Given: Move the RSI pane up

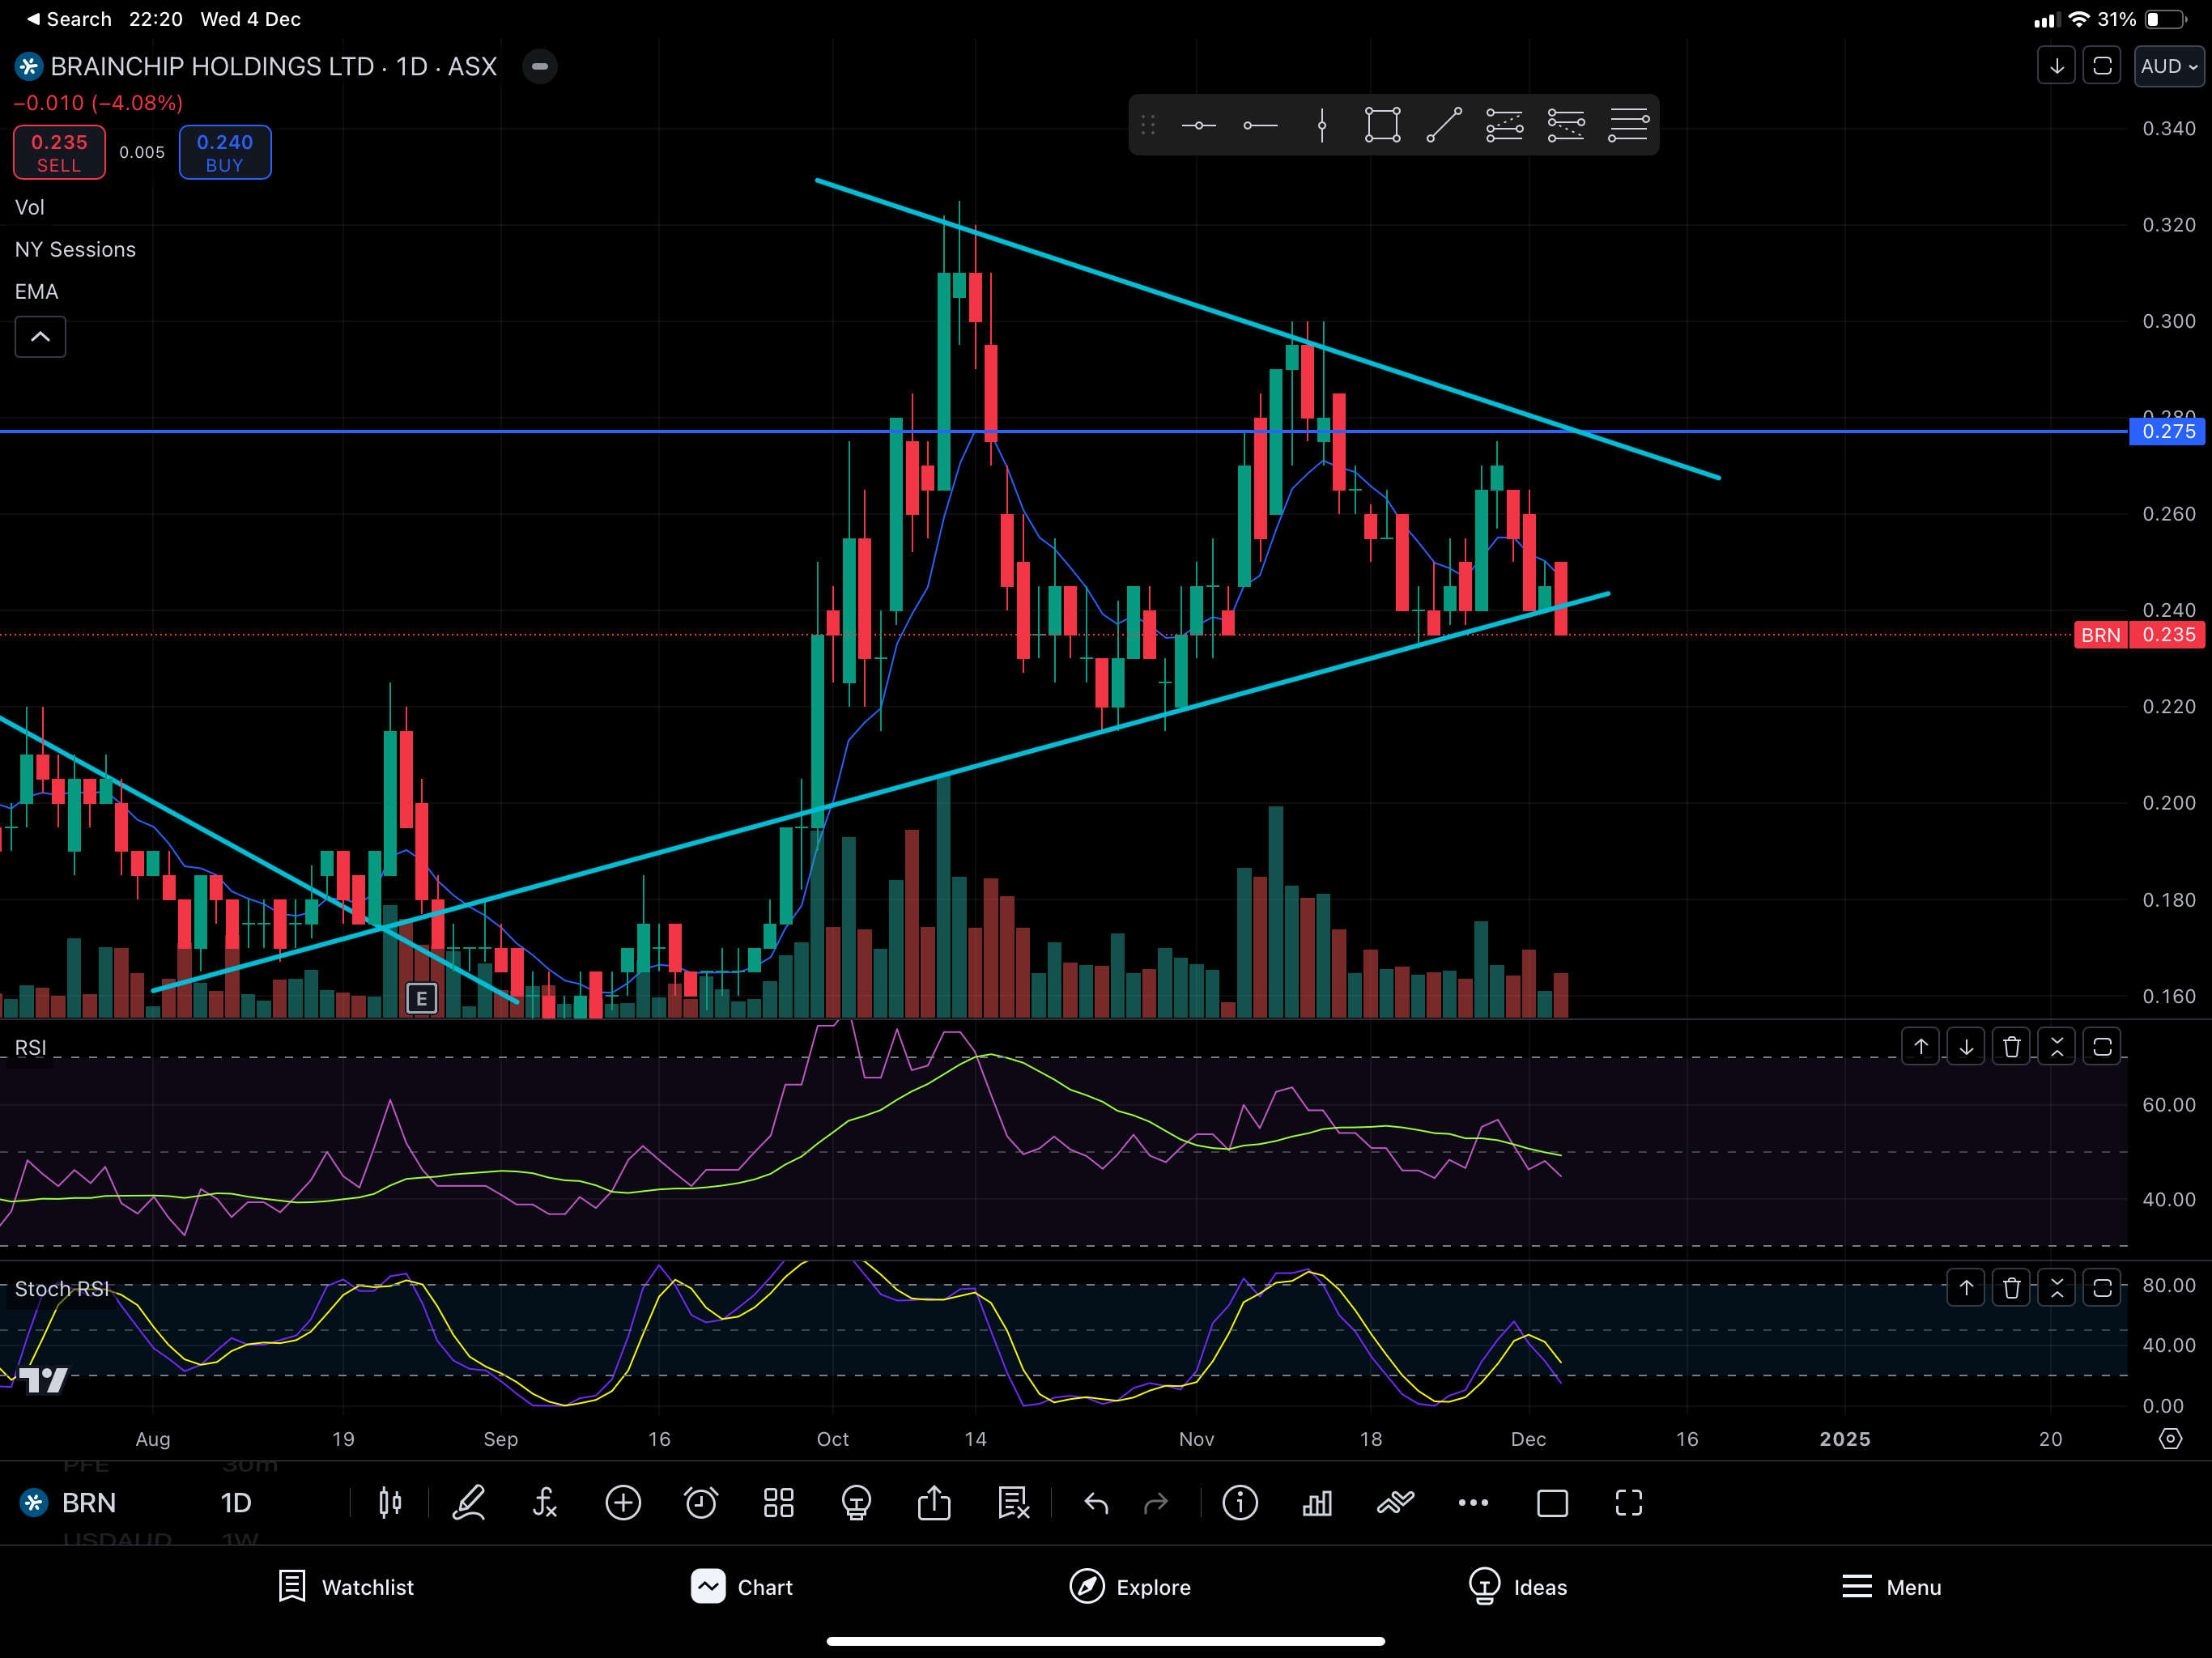Looking at the screenshot, I should coord(1921,1047).
